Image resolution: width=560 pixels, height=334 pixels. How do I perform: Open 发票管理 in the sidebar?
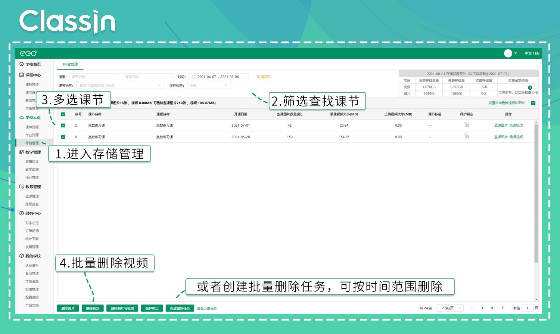[x=32, y=247]
